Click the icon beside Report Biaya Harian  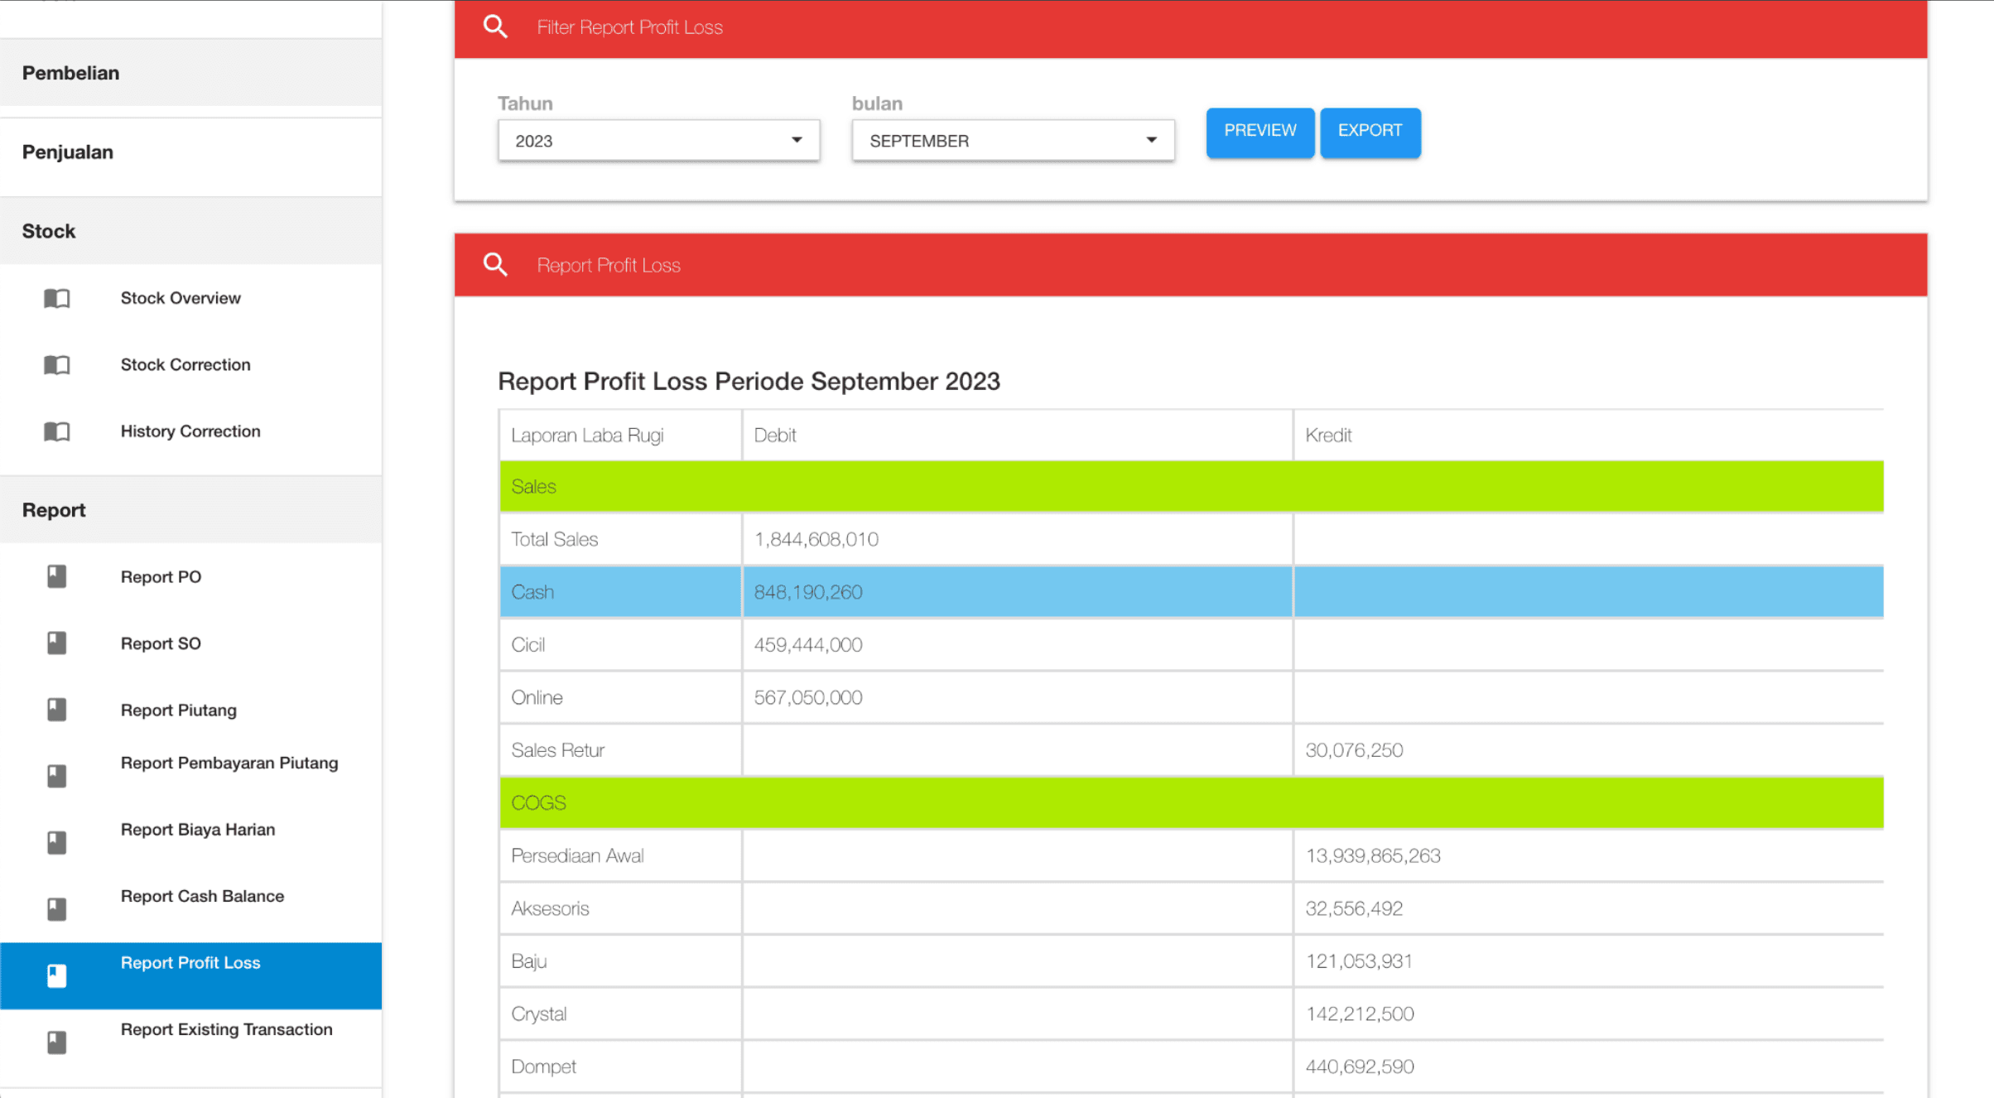click(x=56, y=843)
